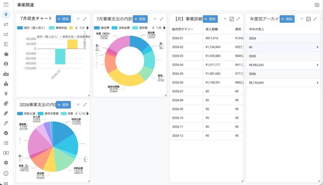Click 追加 button in 7月収支チャート
The width and height of the screenshot is (323, 185).
click(x=63, y=19)
